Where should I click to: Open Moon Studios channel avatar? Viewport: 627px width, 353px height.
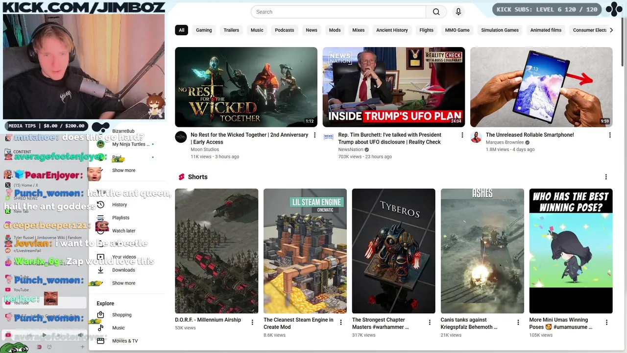point(181,137)
